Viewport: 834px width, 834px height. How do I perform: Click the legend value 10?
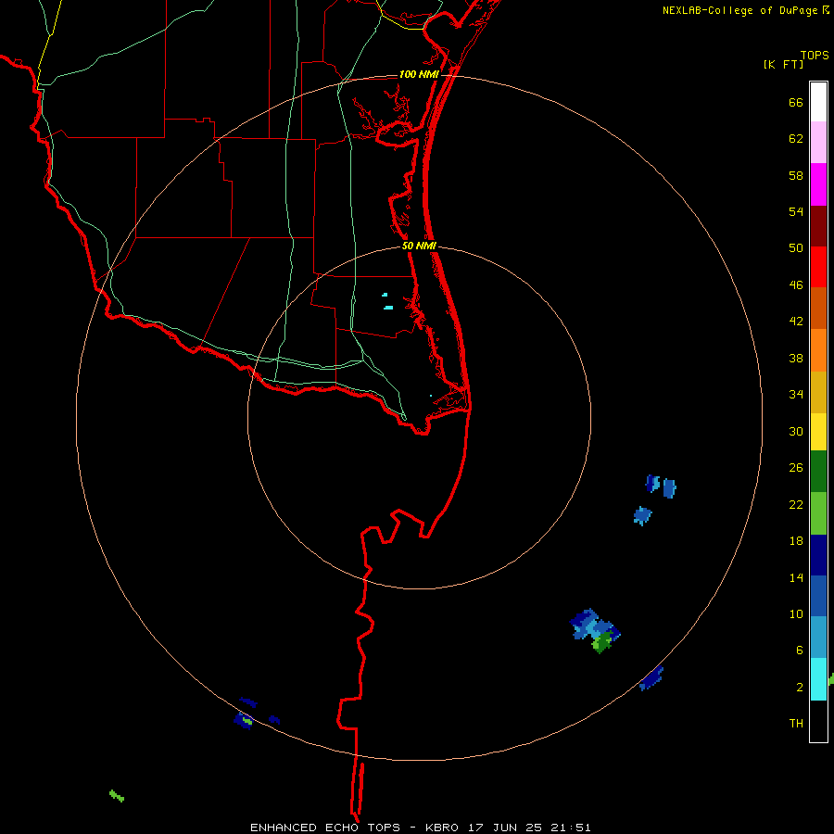pos(796,613)
